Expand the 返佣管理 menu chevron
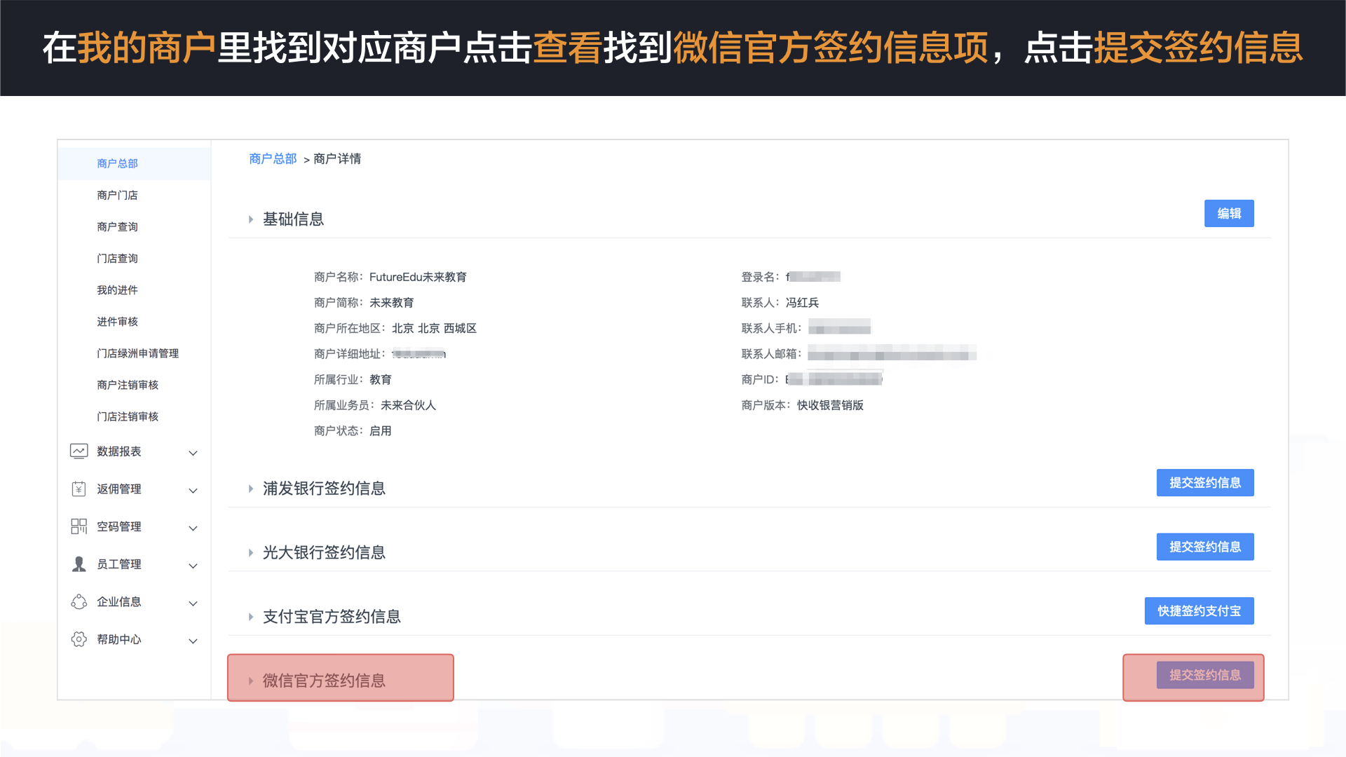Image resolution: width=1346 pixels, height=757 pixels. click(x=193, y=491)
